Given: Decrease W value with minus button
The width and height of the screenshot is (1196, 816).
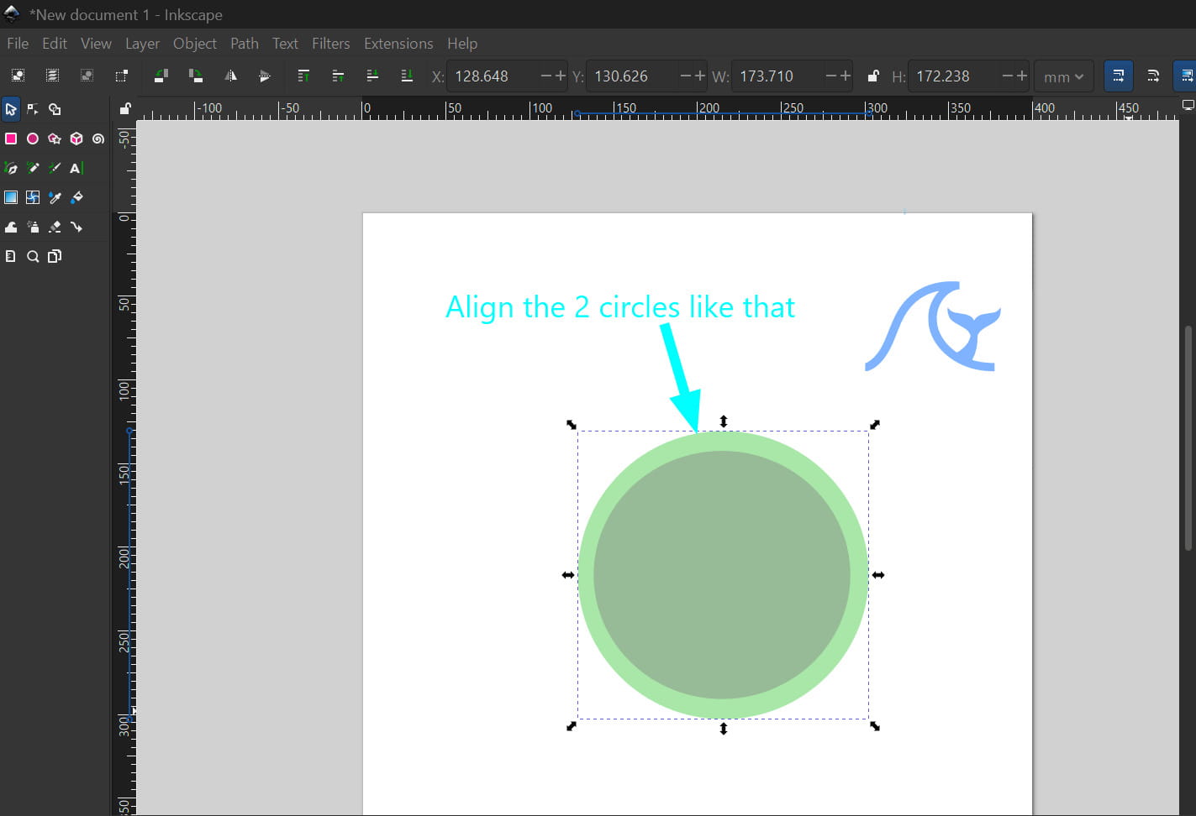Looking at the screenshot, I should click(831, 76).
